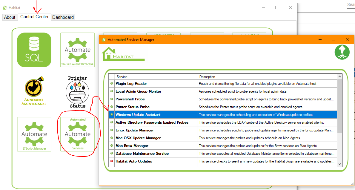Click the Habitat house logo

(x=123, y=54)
